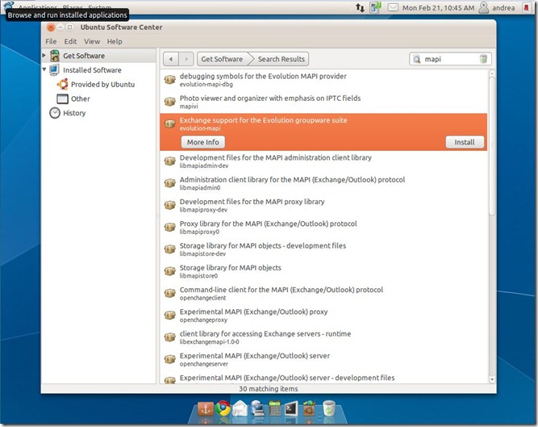538x427 pixels.
Task: Clear the search field with the broom icon
Action: point(483,59)
